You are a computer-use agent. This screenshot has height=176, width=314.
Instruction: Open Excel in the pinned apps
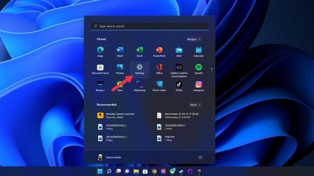[x=140, y=52]
